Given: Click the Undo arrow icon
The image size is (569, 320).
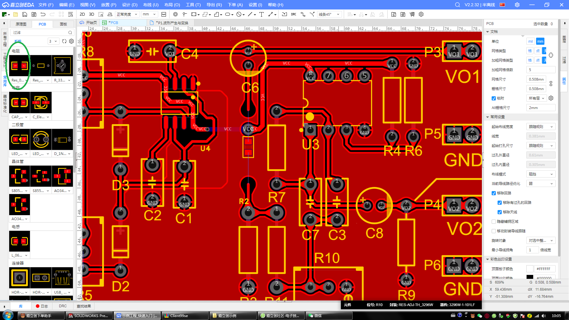Looking at the screenshot, I should [x=43, y=14].
